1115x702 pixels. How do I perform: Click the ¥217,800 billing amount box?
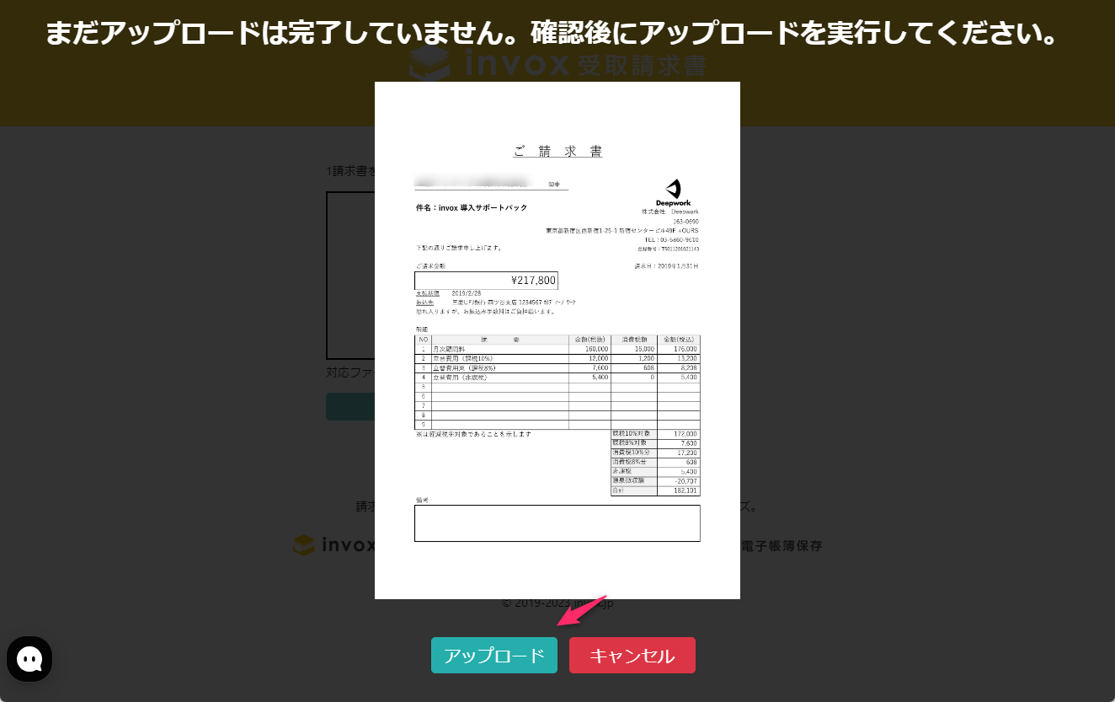click(486, 281)
